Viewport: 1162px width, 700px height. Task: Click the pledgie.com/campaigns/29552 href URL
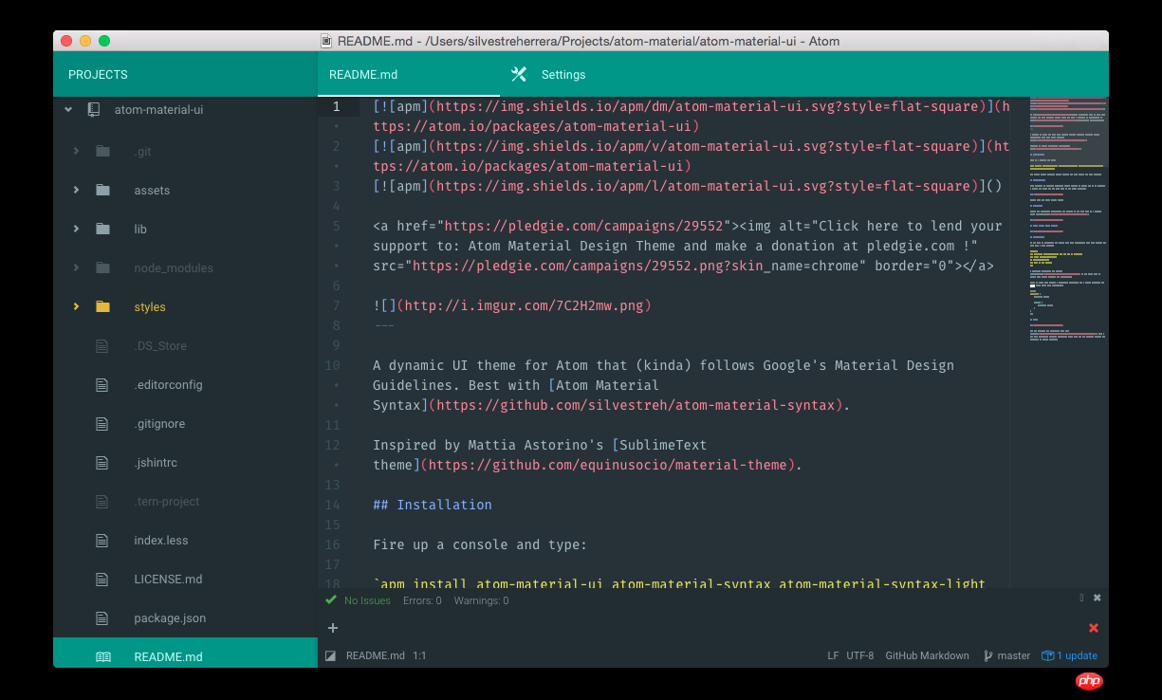[581, 226]
